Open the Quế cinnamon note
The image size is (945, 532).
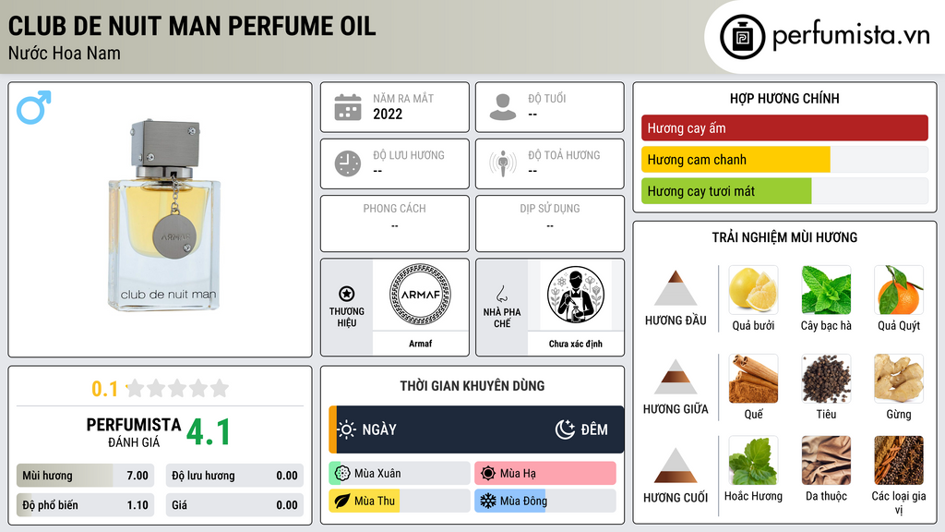click(753, 379)
